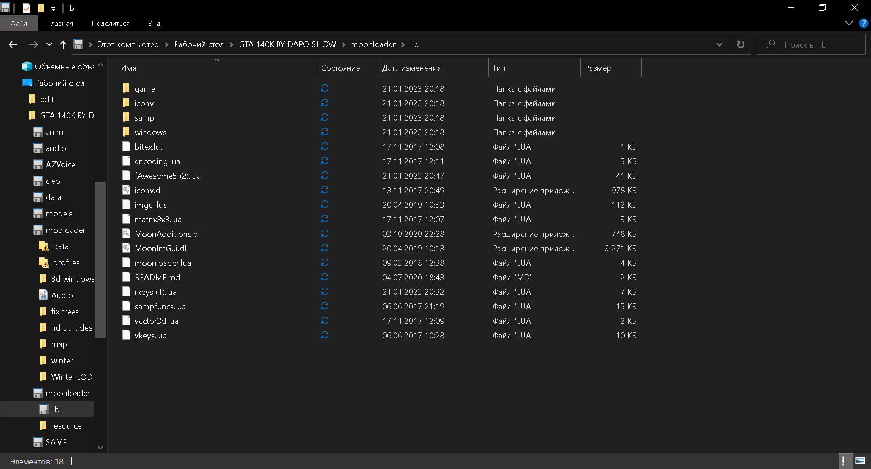
Task: Select the iconv.dll file icon
Action: coord(126,190)
